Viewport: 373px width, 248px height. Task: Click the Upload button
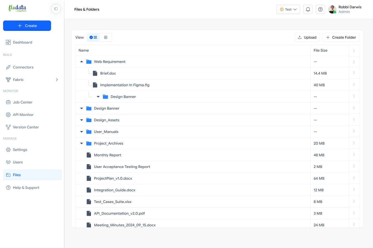(307, 37)
